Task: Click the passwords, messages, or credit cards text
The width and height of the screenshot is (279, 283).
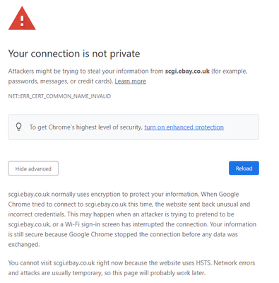Action: 60,81
